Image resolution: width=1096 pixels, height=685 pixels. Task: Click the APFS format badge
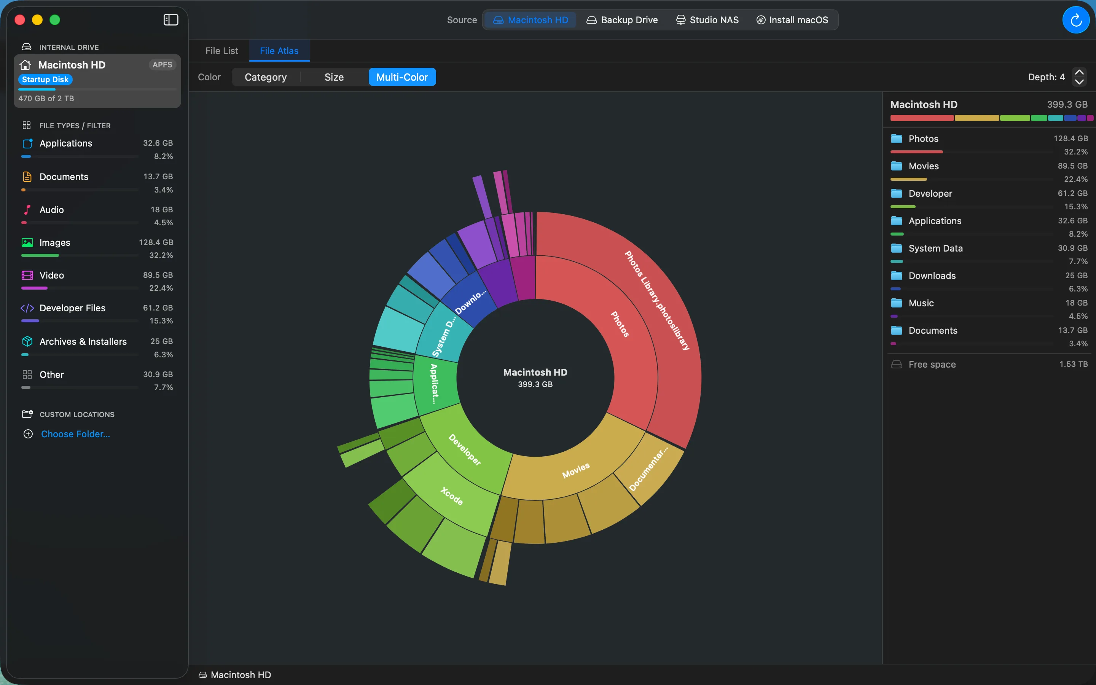click(x=162, y=65)
